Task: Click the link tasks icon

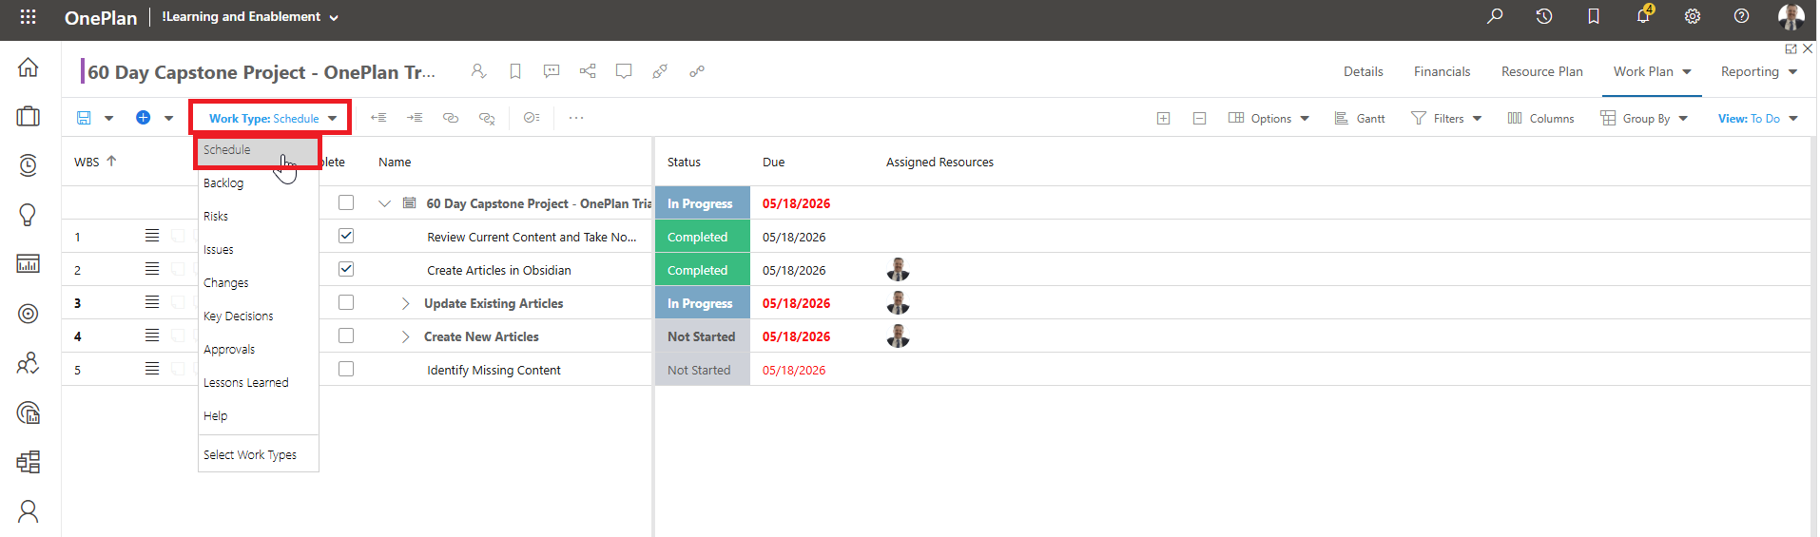Action: [x=451, y=118]
